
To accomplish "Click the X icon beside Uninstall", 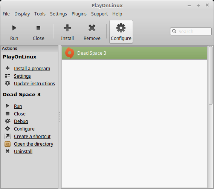I will click(8, 151).
